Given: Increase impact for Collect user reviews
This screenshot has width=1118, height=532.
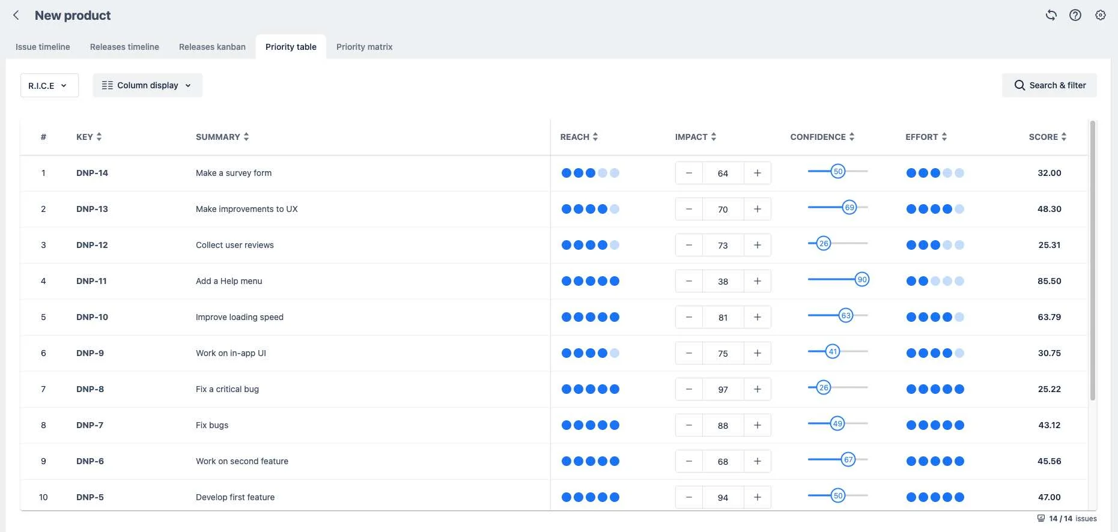Looking at the screenshot, I should pyautogui.click(x=758, y=245).
